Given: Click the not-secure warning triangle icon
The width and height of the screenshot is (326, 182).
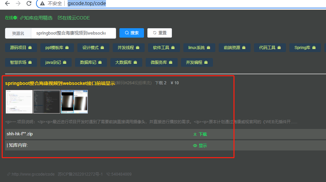Looking at the screenshot, I should point(42,4).
